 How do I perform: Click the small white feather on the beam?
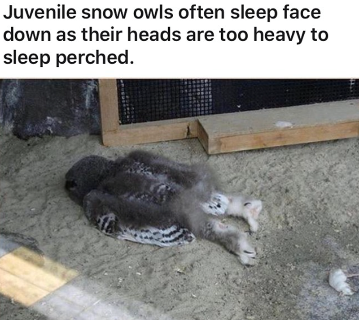pos(284,125)
